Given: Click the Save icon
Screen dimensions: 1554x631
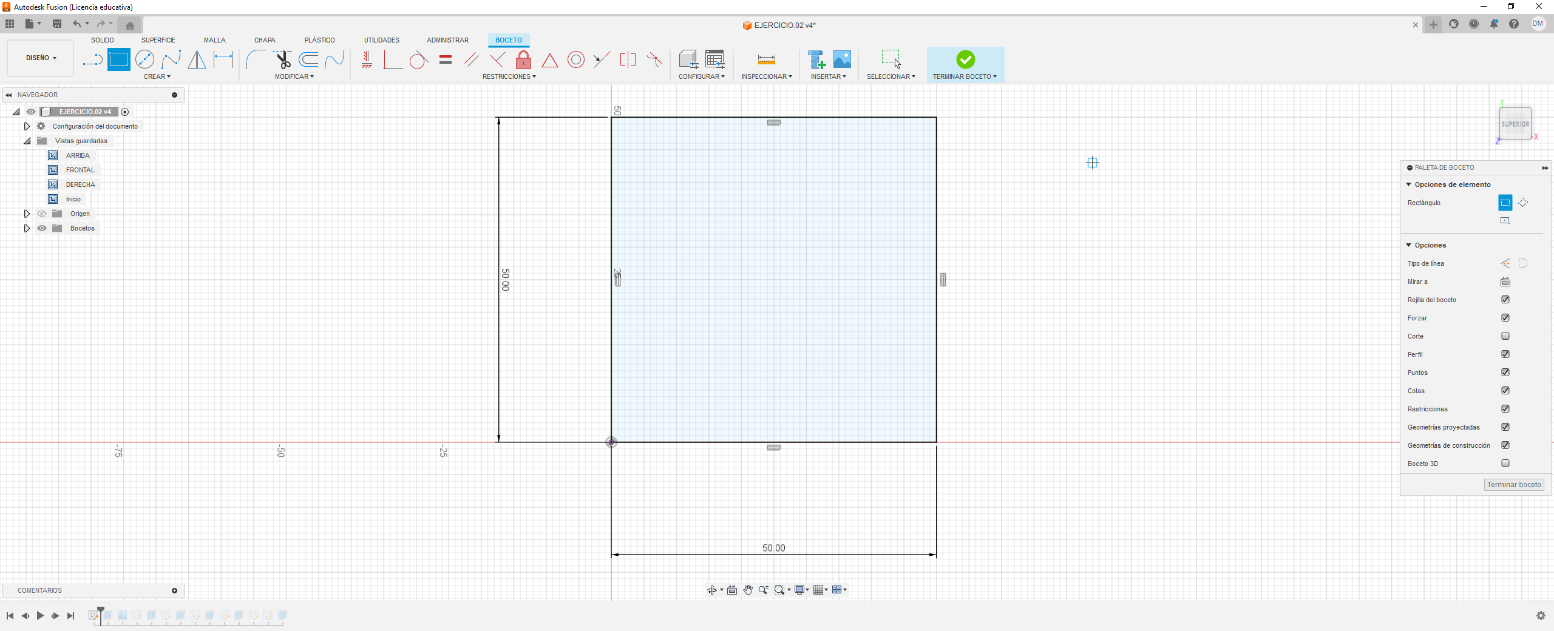Looking at the screenshot, I should click(x=57, y=24).
